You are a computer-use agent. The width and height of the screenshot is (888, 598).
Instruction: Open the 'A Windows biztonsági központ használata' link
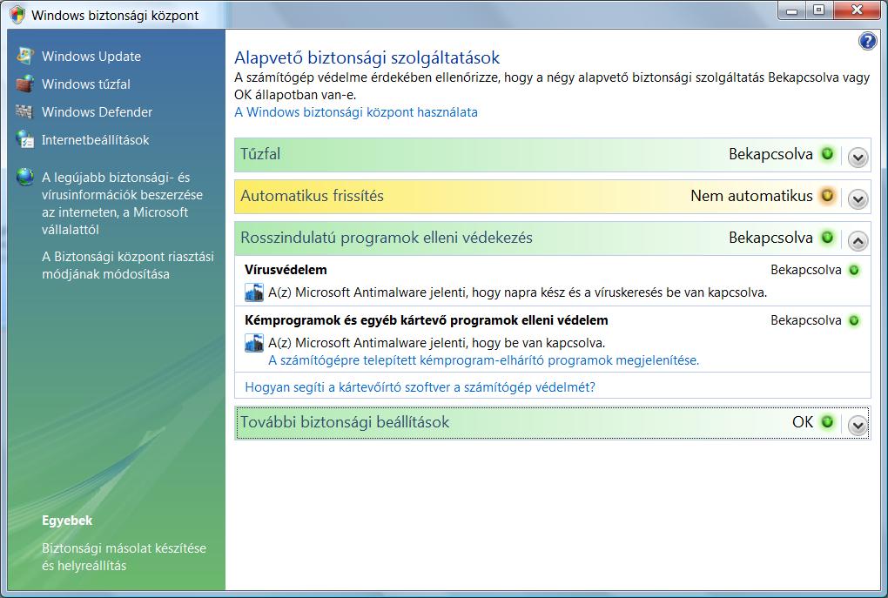point(356,112)
